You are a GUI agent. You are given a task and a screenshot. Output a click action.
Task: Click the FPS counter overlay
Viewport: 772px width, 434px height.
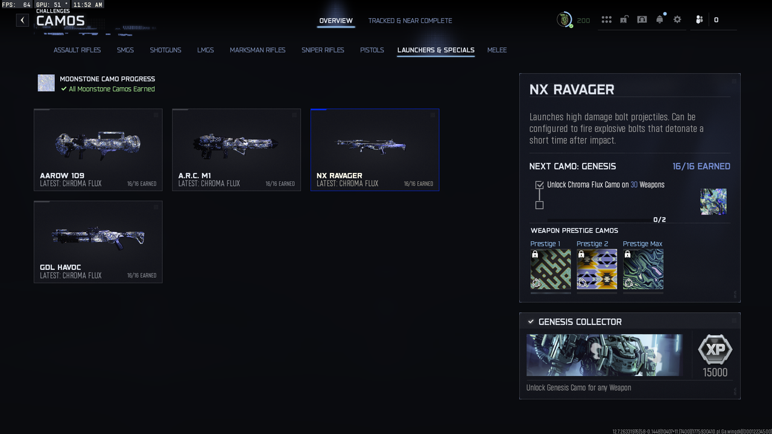coord(16,5)
